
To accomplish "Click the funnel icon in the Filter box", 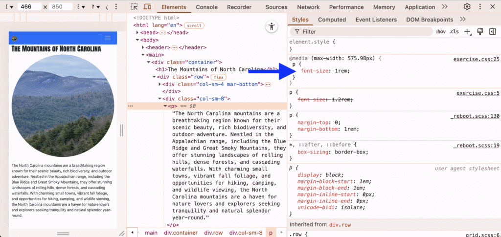I will tap(297, 32).
